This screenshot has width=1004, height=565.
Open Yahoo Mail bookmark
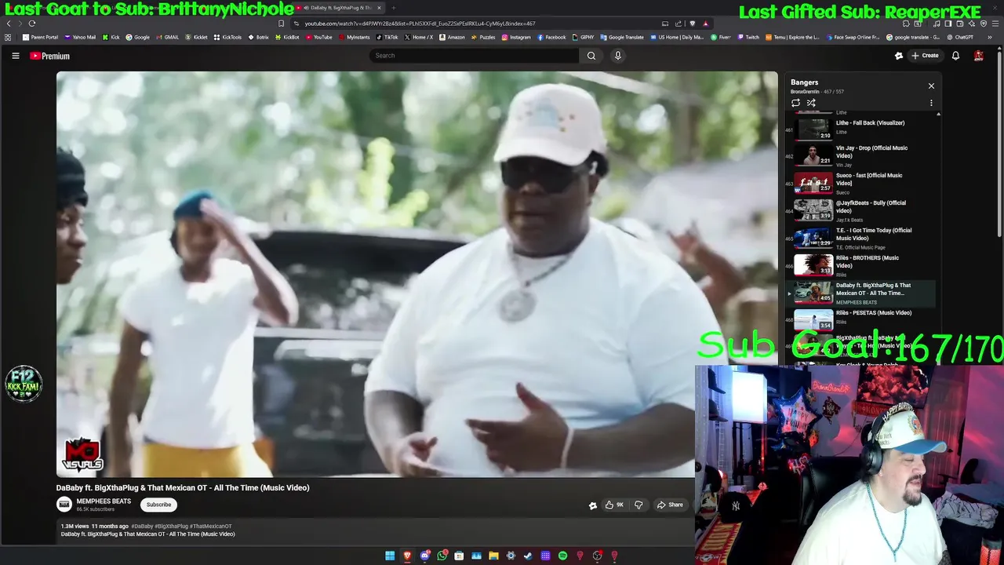point(80,37)
